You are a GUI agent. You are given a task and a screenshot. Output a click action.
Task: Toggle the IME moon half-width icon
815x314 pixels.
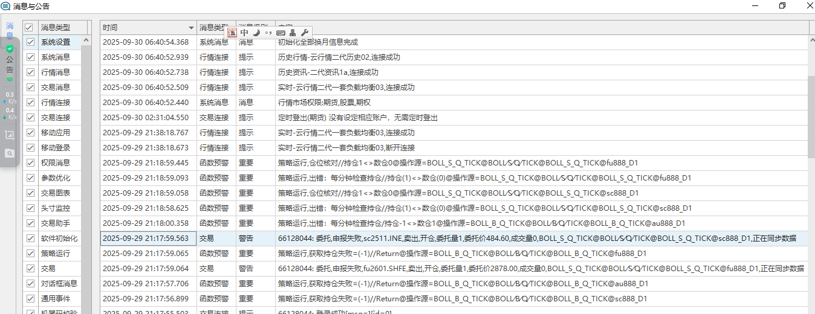click(x=256, y=33)
